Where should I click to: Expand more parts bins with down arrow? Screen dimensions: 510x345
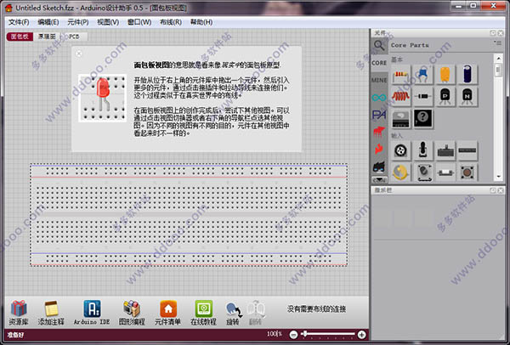click(379, 179)
